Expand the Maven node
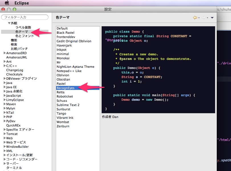The height and width of the screenshot is (171, 231). (5, 104)
